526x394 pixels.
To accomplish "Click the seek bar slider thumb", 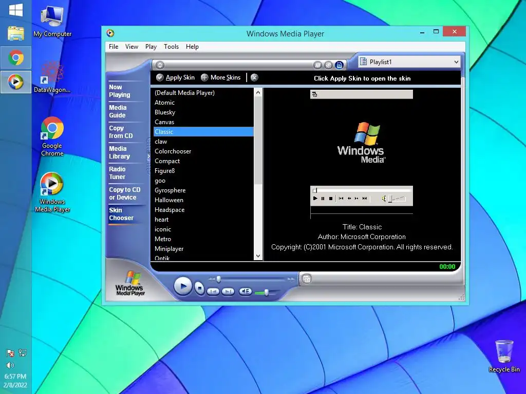I will (219, 279).
